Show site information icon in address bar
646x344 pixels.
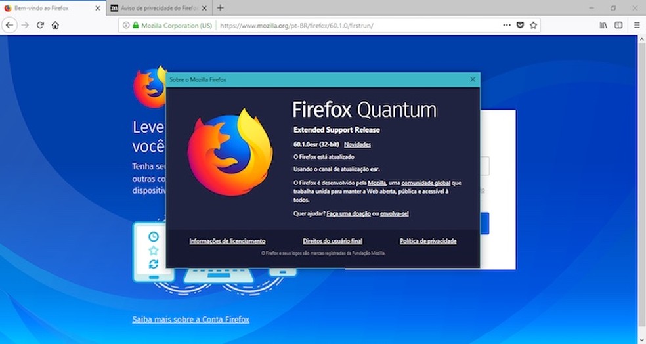[x=126, y=25]
